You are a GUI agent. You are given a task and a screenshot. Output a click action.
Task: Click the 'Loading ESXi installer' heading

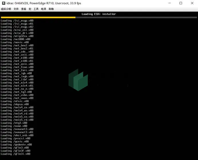click(99, 14)
